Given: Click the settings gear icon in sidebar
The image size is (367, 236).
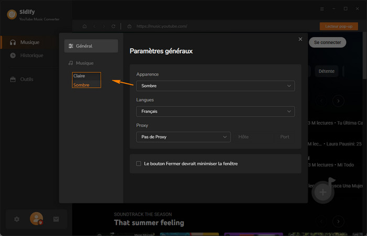Looking at the screenshot, I should [17, 219].
